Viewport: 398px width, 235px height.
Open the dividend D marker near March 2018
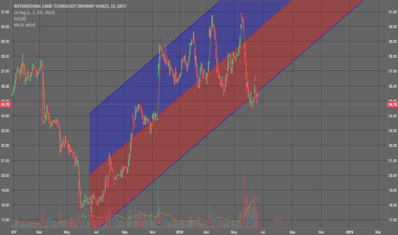(216, 222)
